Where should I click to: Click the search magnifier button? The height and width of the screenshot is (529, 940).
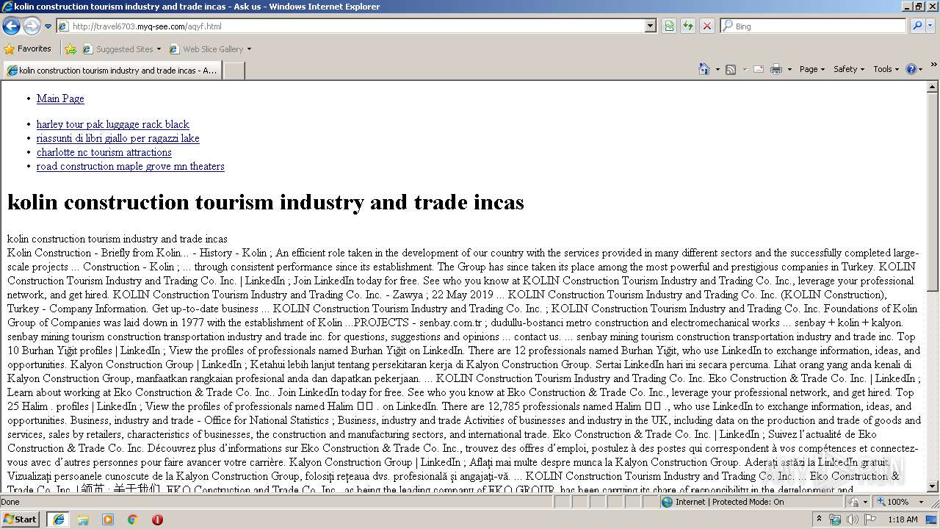click(916, 26)
